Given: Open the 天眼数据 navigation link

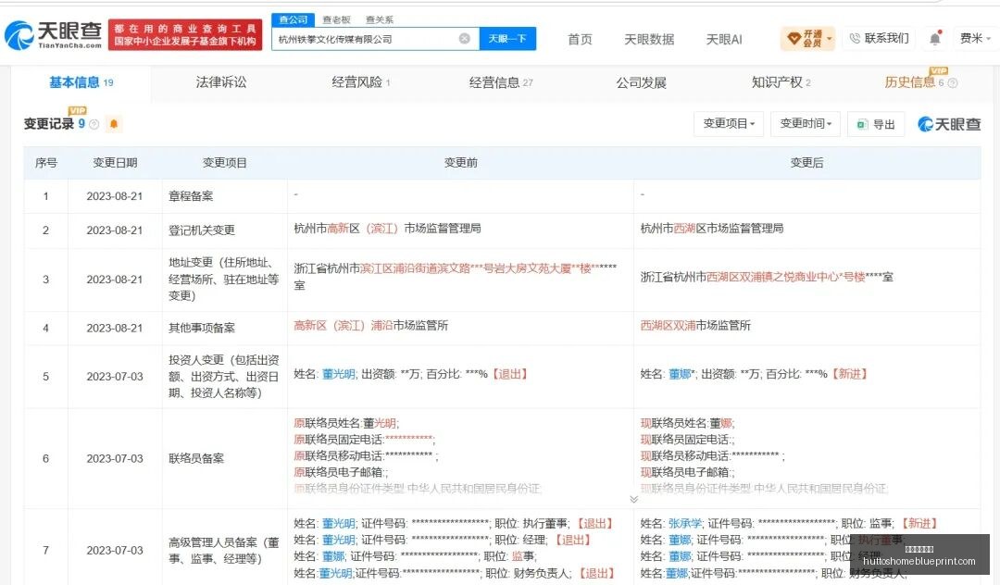Looking at the screenshot, I should (648, 40).
